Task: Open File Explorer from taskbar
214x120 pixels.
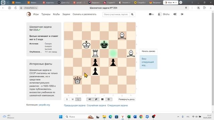Action: pos(104,117)
